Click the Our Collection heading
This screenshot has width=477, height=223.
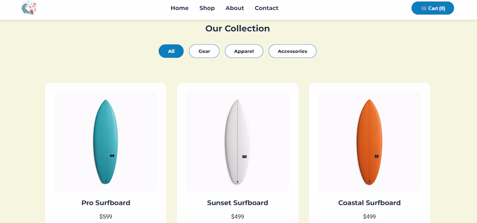238,29
